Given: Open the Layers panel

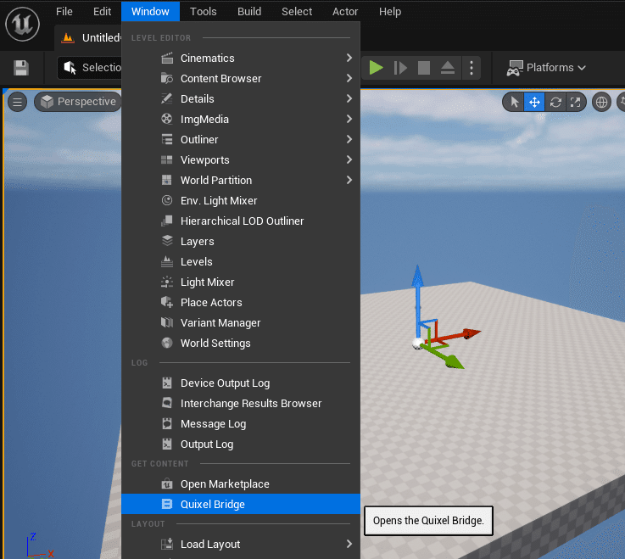Looking at the screenshot, I should pos(241,241).
